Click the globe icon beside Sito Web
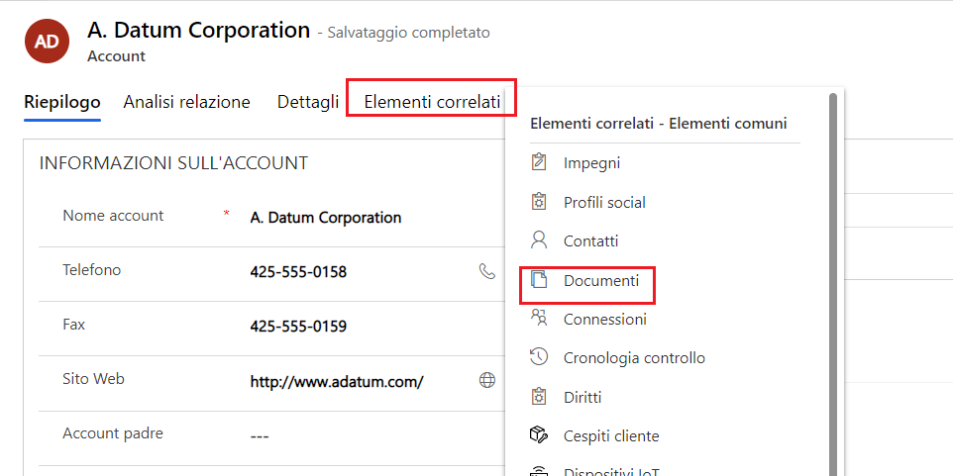 point(486,380)
